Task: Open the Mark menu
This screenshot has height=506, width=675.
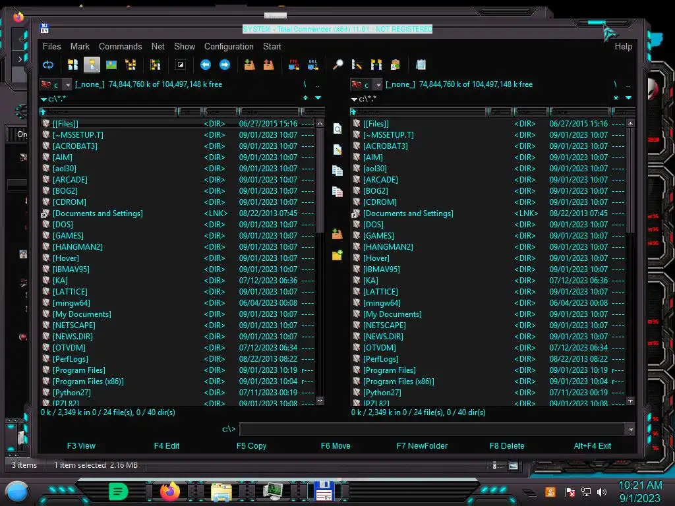Action: click(x=80, y=46)
